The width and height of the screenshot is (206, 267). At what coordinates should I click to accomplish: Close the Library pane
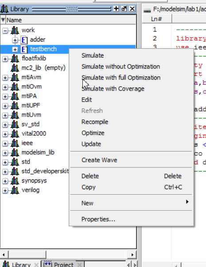pos(132,8)
